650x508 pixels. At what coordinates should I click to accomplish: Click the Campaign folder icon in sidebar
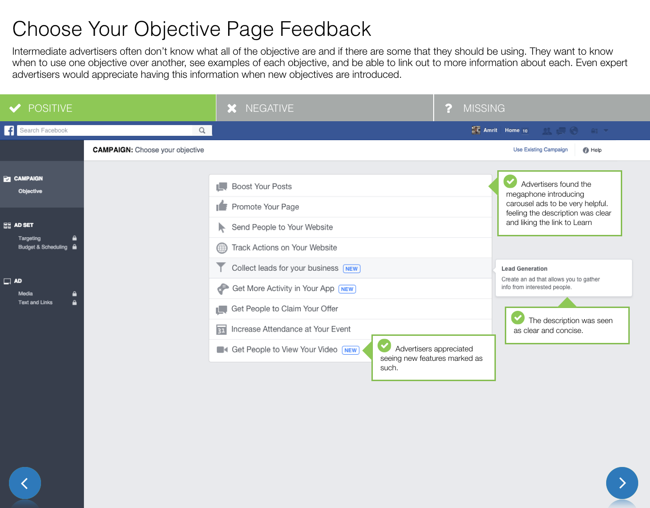click(x=7, y=179)
